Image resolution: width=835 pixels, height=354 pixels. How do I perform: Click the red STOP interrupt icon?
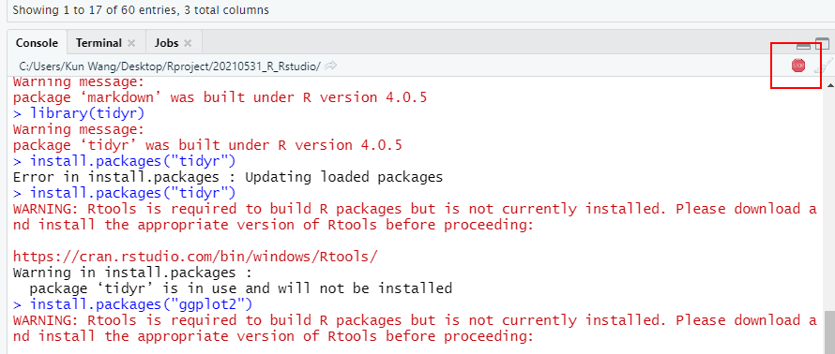coord(797,66)
